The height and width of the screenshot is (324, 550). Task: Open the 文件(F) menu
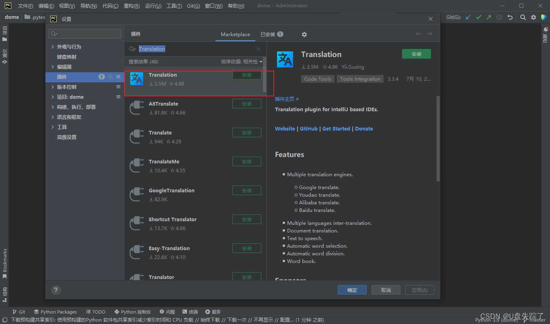[25, 6]
